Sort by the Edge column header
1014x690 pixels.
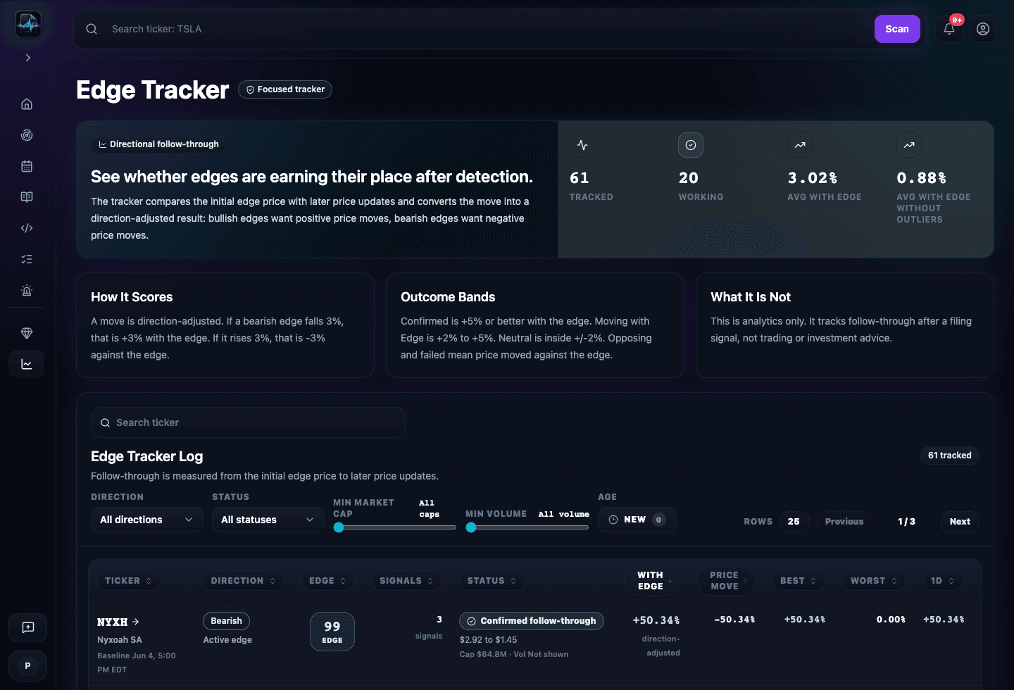(x=327, y=581)
